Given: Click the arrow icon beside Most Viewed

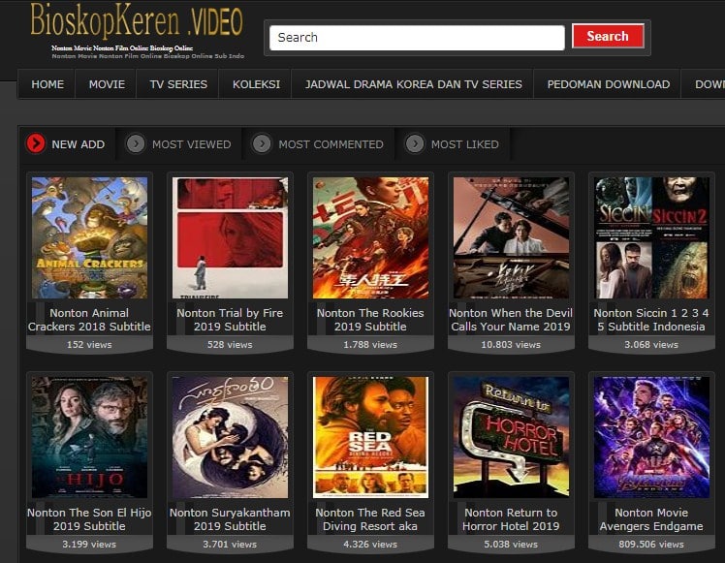Looking at the screenshot, I should click(137, 144).
